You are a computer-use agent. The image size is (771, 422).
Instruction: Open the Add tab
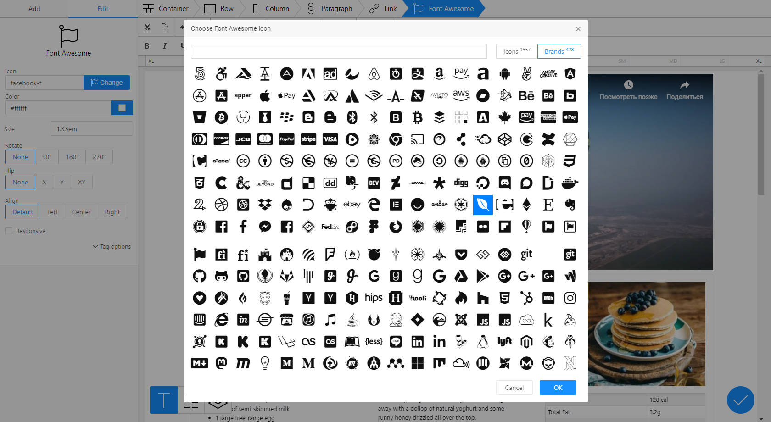[34, 9]
